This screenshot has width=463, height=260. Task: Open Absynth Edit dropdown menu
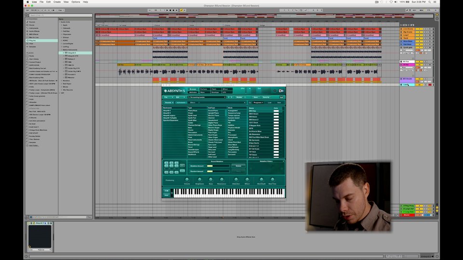pos(180,97)
